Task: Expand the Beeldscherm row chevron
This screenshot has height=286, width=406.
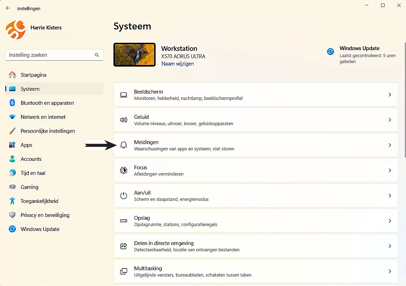Action: point(390,95)
